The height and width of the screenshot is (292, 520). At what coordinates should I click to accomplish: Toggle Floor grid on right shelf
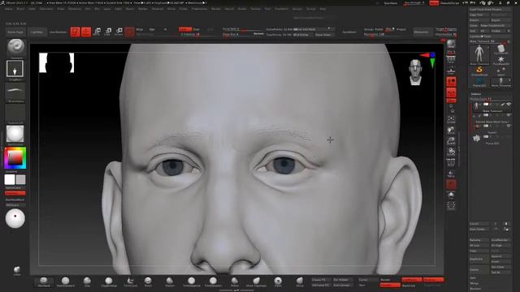[451, 71]
